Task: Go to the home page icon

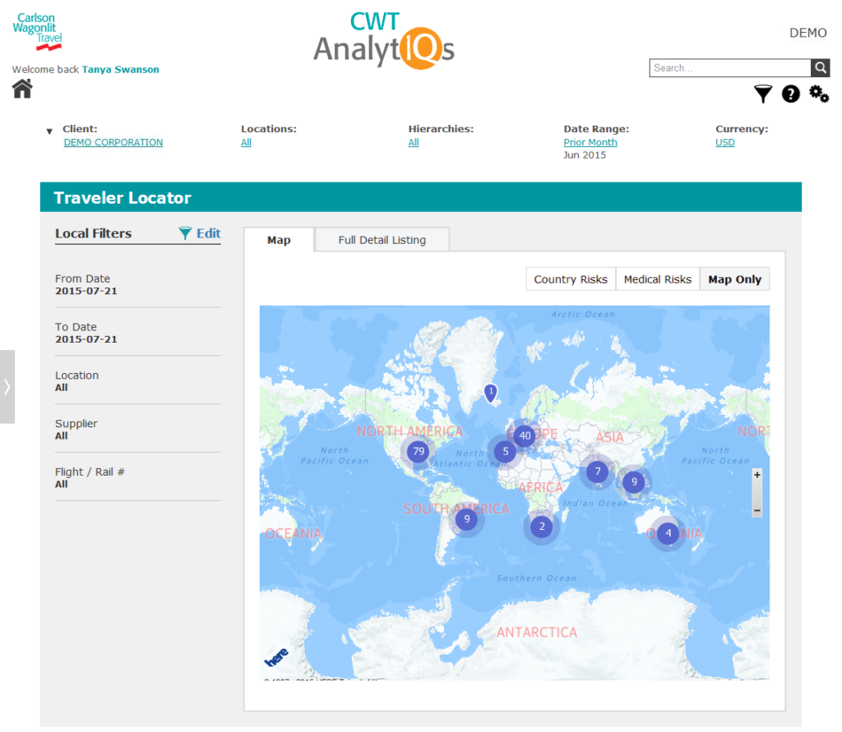Action: [x=22, y=89]
